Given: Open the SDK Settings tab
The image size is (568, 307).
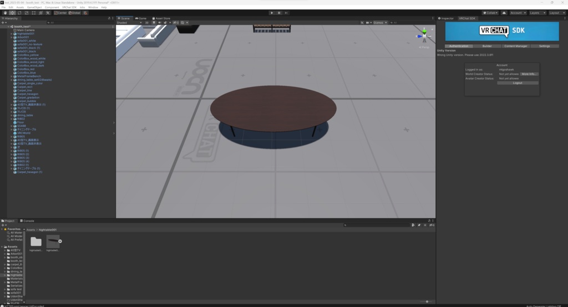Looking at the screenshot, I should click(544, 46).
